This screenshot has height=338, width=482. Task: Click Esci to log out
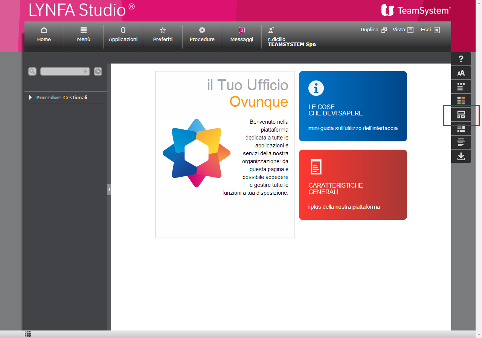430,30
